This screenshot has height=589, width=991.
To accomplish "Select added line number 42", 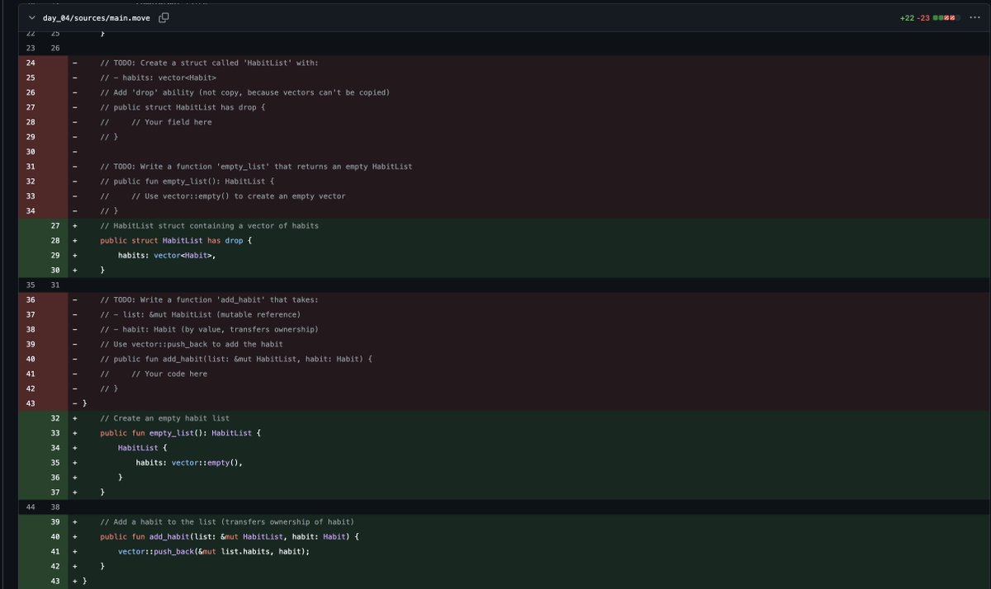I will (x=56, y=568).
